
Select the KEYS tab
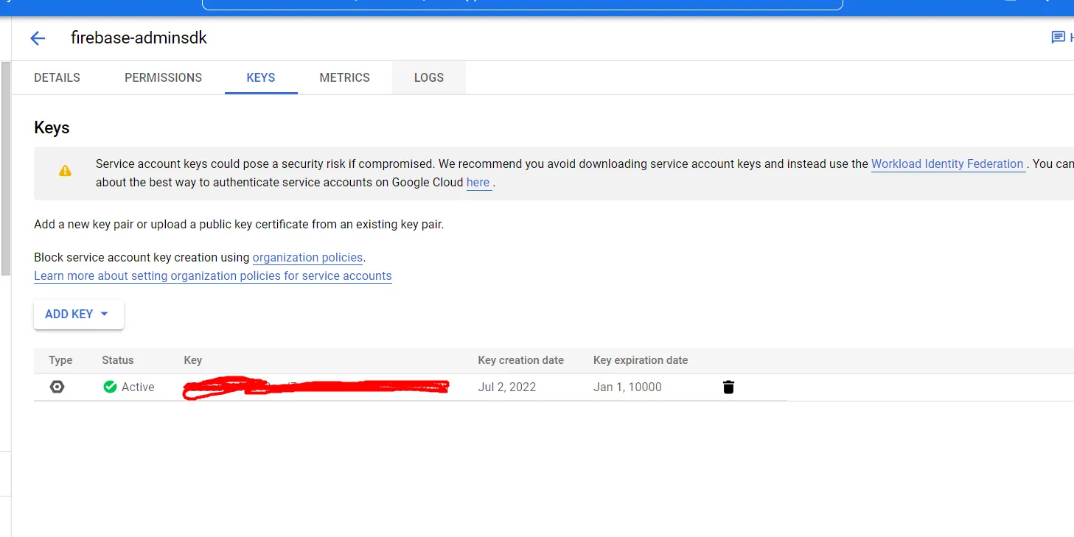pos(261,77)
